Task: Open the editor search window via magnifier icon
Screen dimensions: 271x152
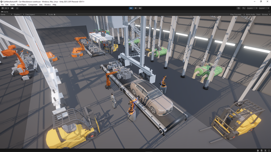Action: coord(243,8)
